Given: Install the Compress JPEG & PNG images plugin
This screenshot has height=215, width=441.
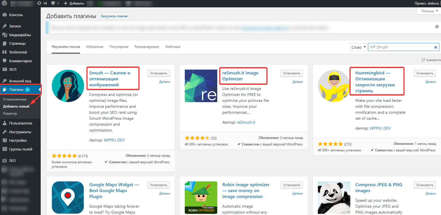Looking at the screenshot, I should point(425,185).
